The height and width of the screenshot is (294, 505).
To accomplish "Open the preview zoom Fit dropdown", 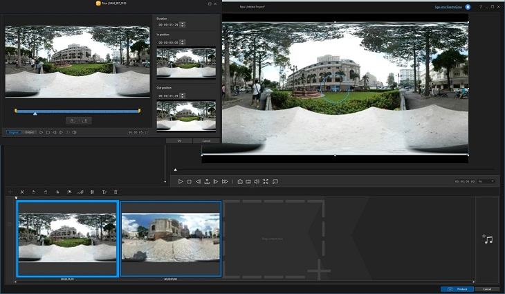I will click(x=486, y=182).
